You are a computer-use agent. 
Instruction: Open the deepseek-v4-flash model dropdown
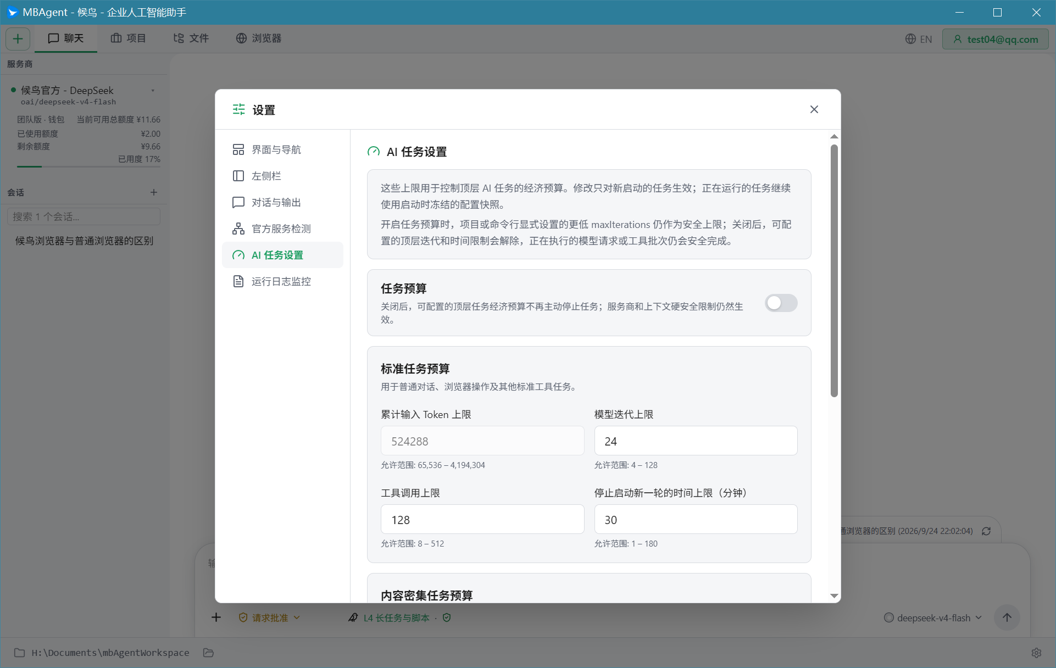click(x=933, y=618)
